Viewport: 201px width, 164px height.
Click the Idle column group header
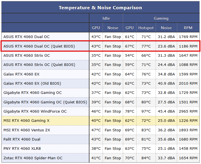point(106,18)
